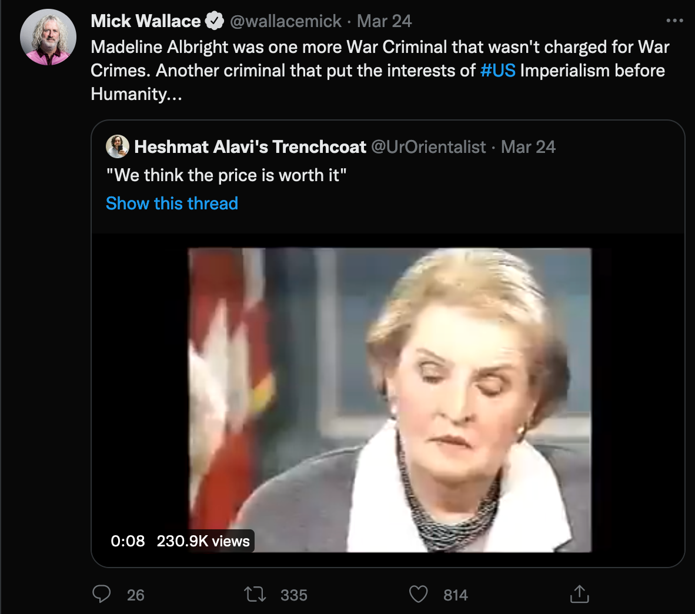
Task: Click the share upload icon
Action: click(579, 594)
